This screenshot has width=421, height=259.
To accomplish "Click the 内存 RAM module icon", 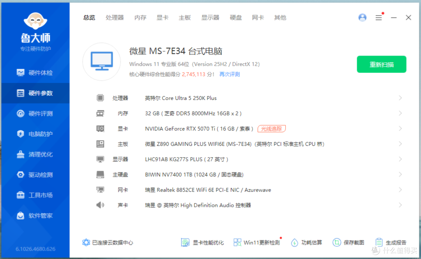I will coord(100,114).
